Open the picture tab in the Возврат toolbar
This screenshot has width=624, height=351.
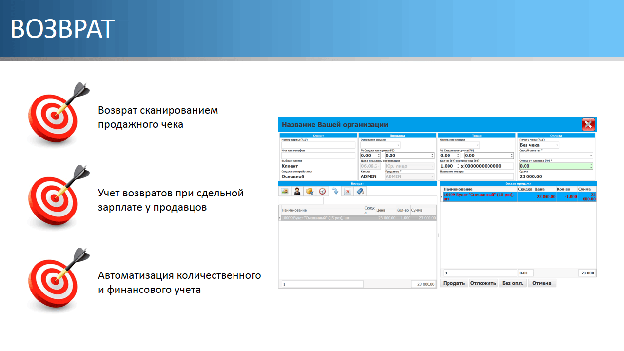tap(285, 192)
